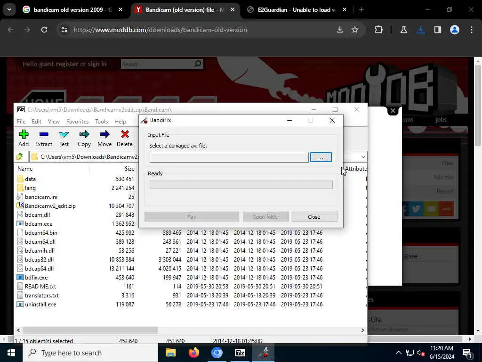Sort the 7-Zip list by Size column
The height and width of the screenshot is (362, 482).
[129, 169]
